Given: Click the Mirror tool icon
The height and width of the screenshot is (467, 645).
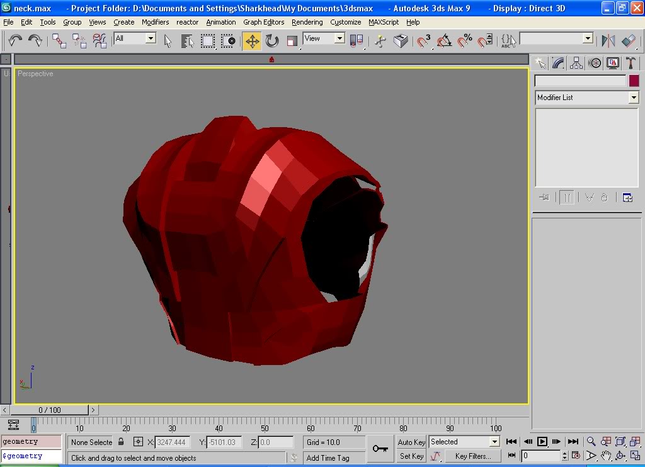Looking at the screenshot, I should 608,41.
